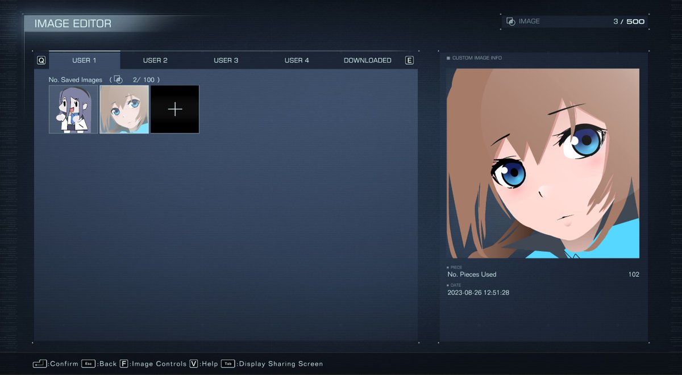The image size is (682, 375).
Task: Click the IMAGE counter icon at top right
Action: 510,22
